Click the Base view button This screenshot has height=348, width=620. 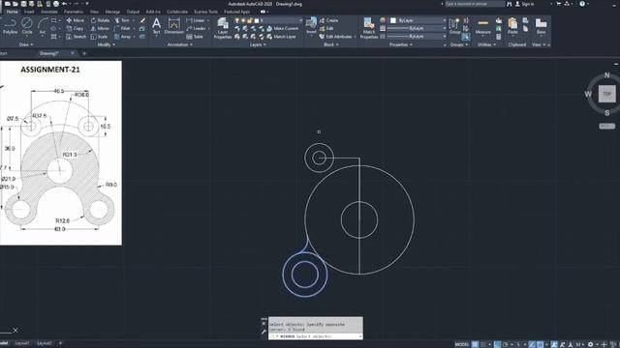(542, 26)
